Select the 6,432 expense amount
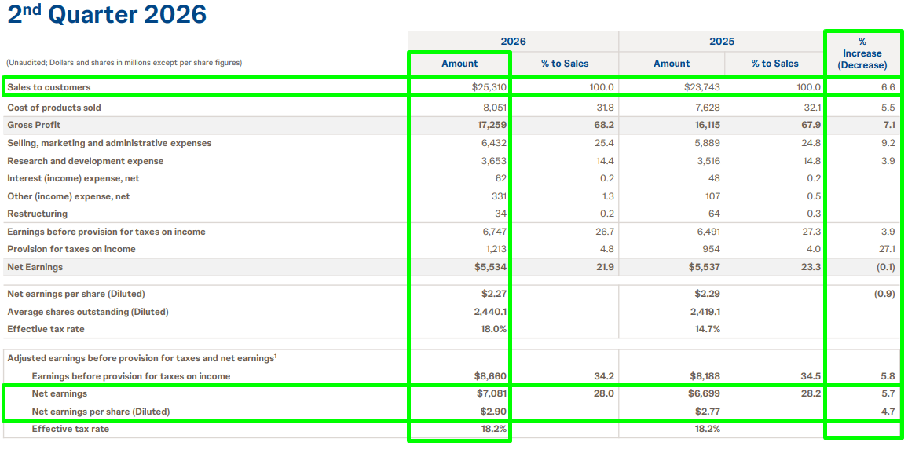 pos(493,143)
